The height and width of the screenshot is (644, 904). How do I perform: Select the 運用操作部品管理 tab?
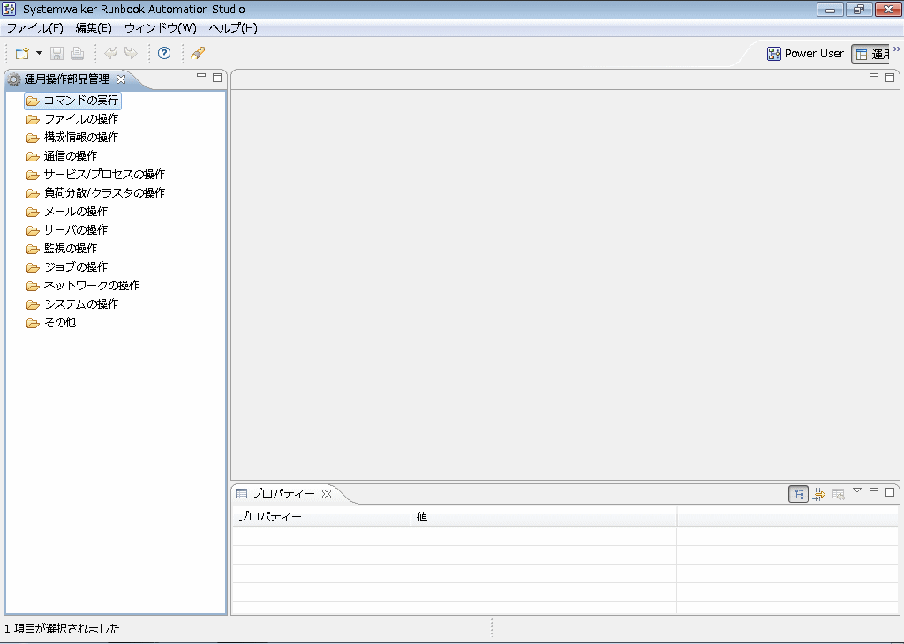click(x=66, y=79)
